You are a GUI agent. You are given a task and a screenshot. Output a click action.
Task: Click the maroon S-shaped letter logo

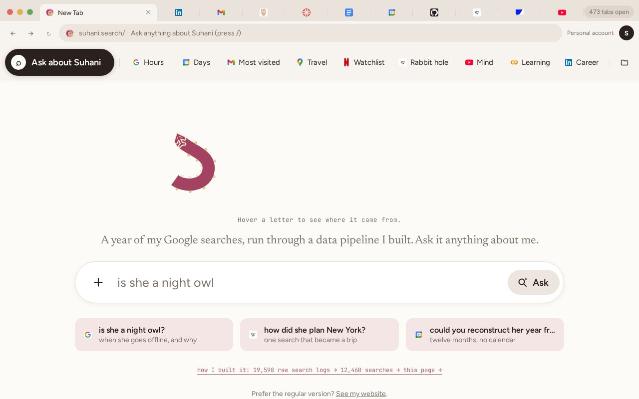click(x=194, y=163)
